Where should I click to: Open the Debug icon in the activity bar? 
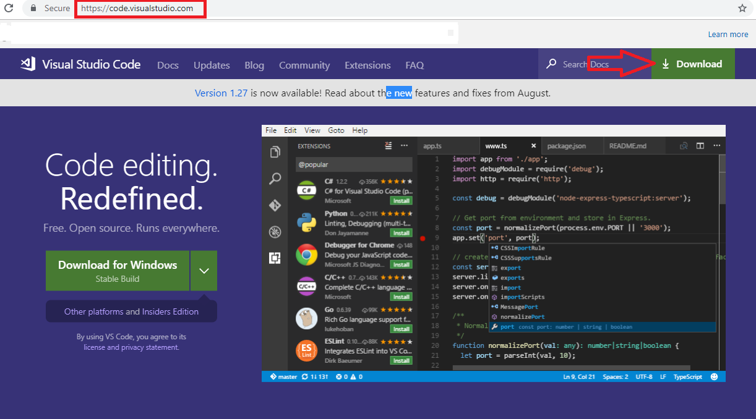(275, 232)
